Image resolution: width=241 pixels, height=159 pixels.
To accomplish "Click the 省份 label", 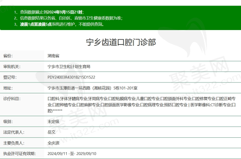I will (8, 56).
